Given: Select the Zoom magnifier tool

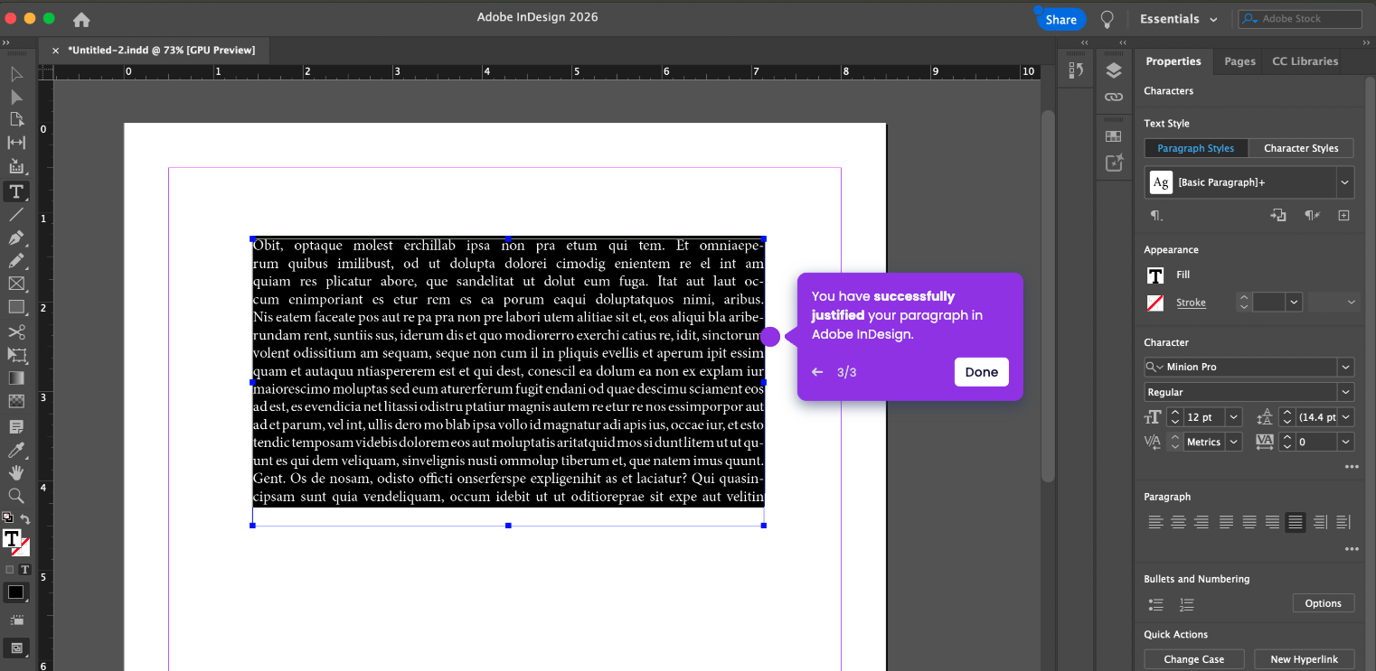Looking at the screenshot, I should click(x=16, y=496).
